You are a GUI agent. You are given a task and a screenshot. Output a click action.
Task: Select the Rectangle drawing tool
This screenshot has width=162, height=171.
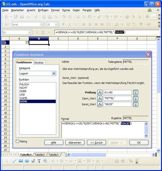point(21,161)
